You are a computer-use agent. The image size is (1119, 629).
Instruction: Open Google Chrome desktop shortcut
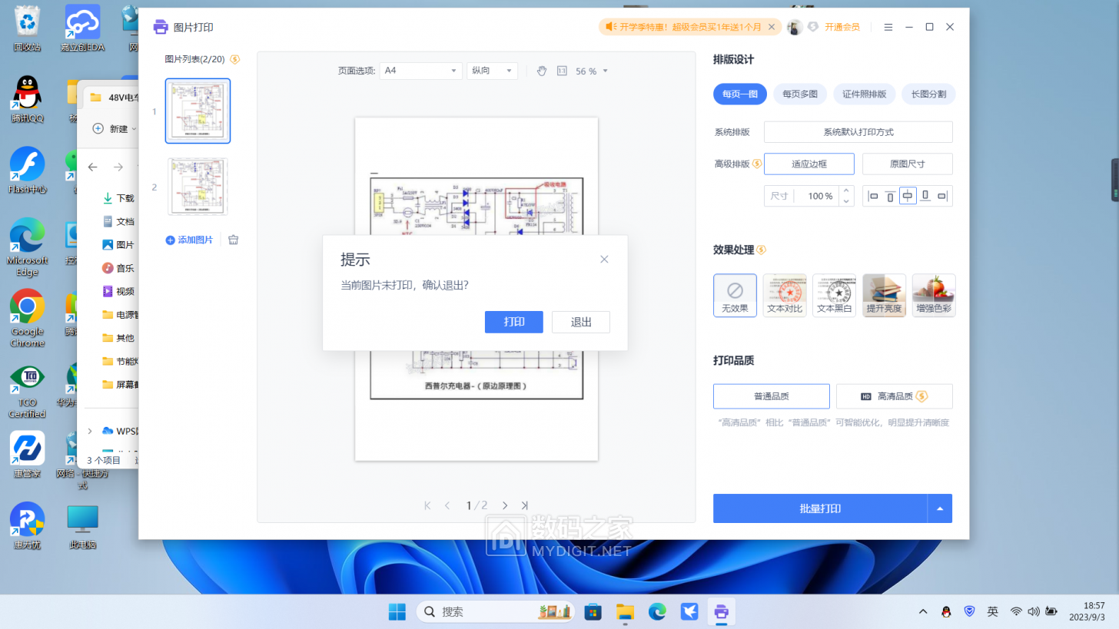pyautogui.click(x=27, y=318)
